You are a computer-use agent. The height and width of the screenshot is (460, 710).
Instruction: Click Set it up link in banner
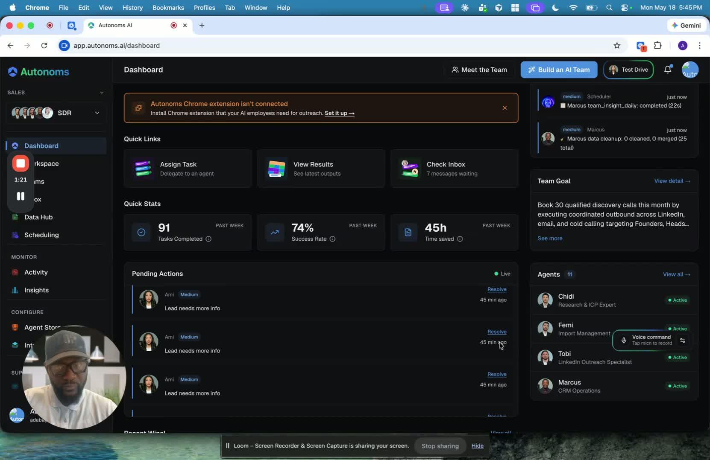pyautogui.click(x=339, y=113)
